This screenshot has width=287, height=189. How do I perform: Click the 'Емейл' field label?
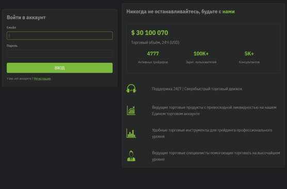(x=11, y=27)
